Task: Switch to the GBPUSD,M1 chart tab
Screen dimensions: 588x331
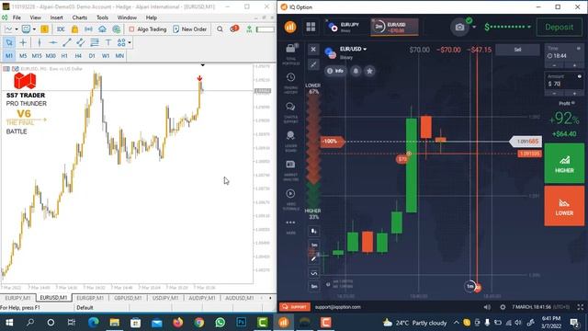Action: [x=128, y=298]
